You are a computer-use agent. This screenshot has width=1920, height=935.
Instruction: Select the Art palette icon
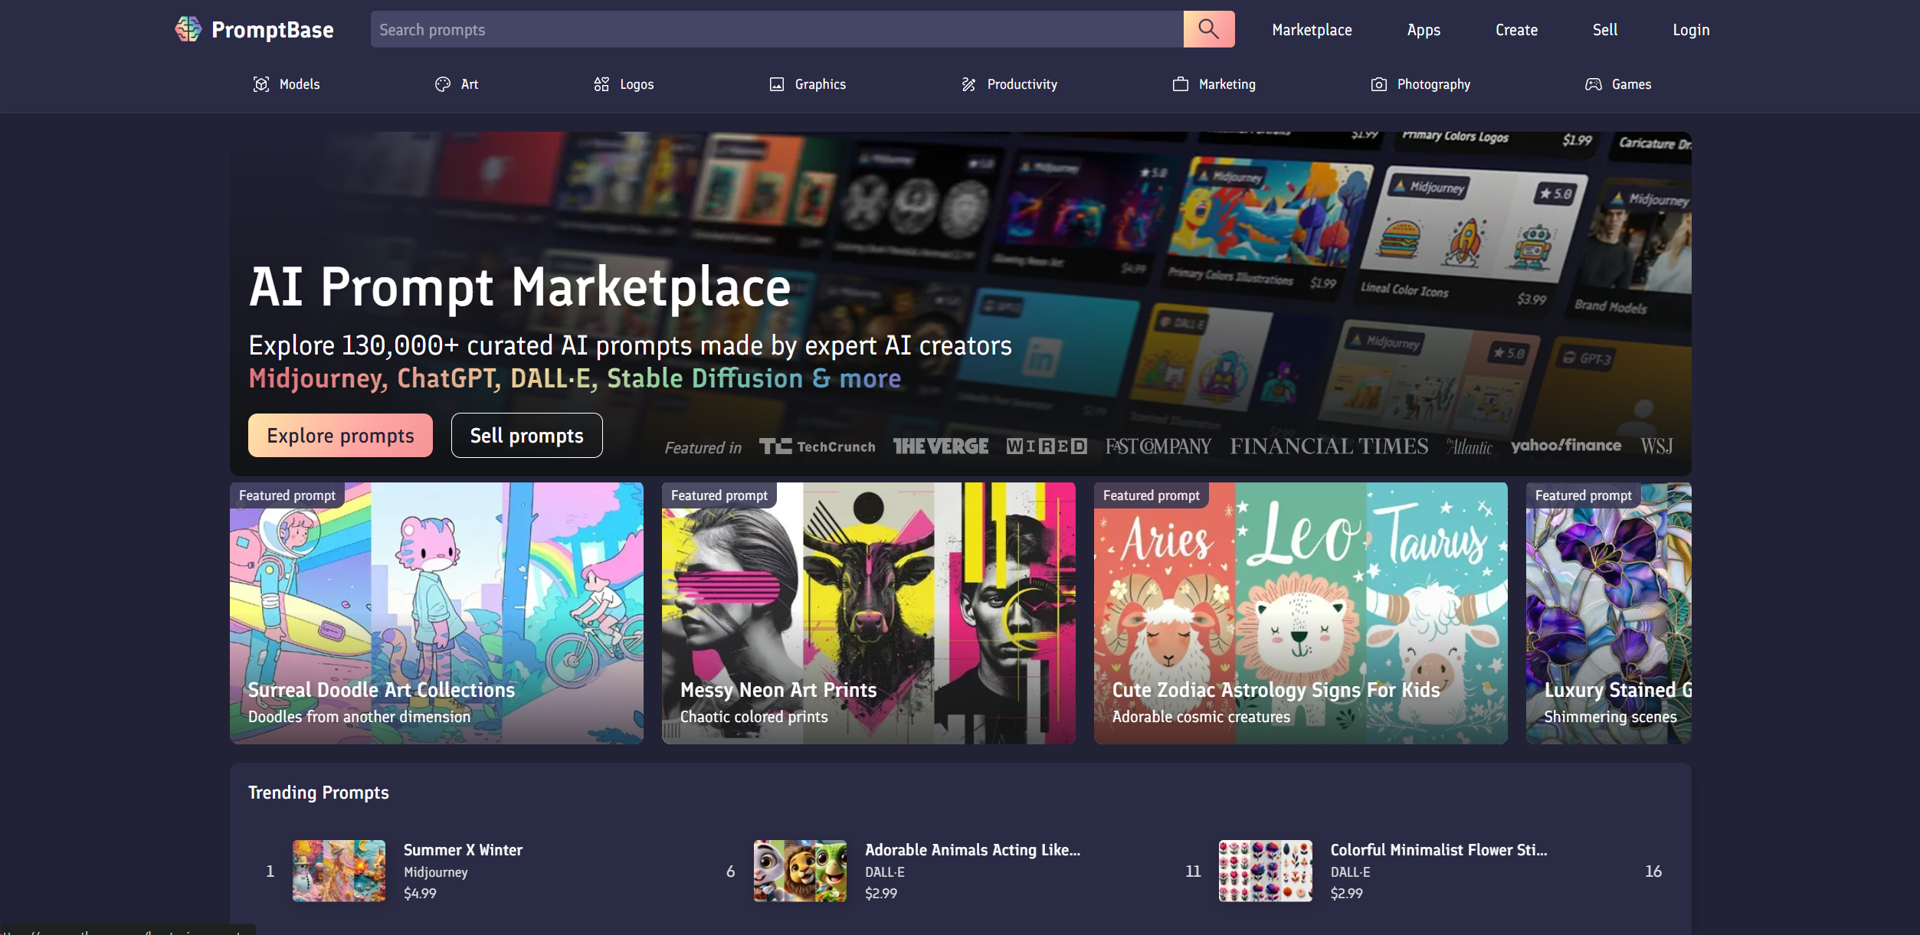[443, 84]
